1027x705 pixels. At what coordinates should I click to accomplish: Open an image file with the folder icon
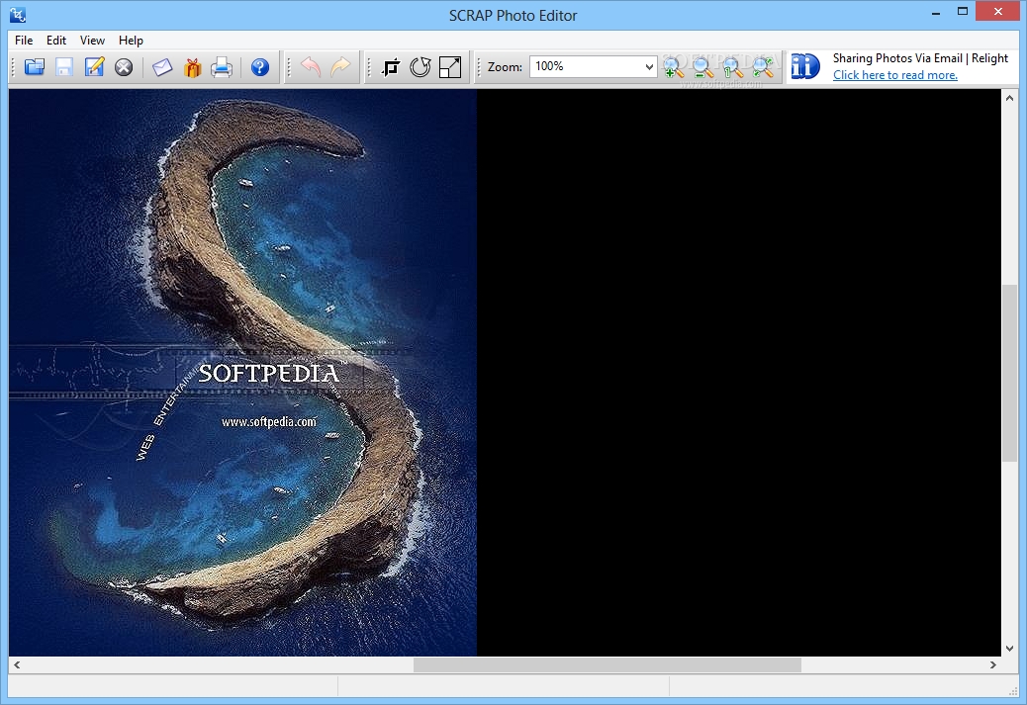34,67
